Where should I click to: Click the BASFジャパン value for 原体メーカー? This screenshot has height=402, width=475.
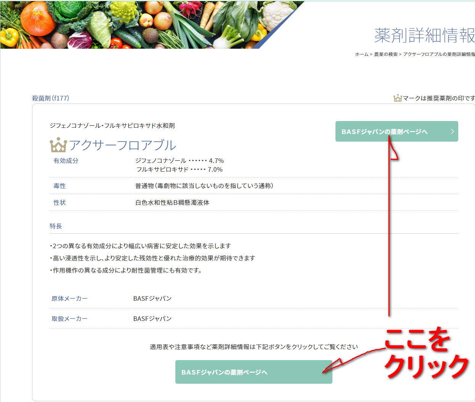[x=152, y=298]
